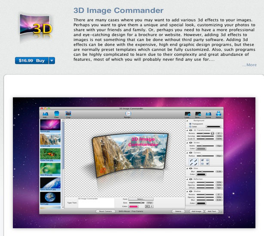Click the rounded corners style icon
264x236 pixels.
point(194,163)
